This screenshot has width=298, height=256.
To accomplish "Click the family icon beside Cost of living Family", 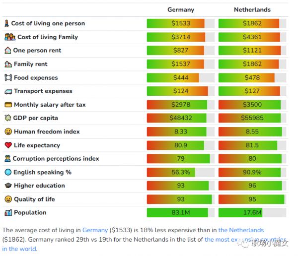I will (10, 37).
